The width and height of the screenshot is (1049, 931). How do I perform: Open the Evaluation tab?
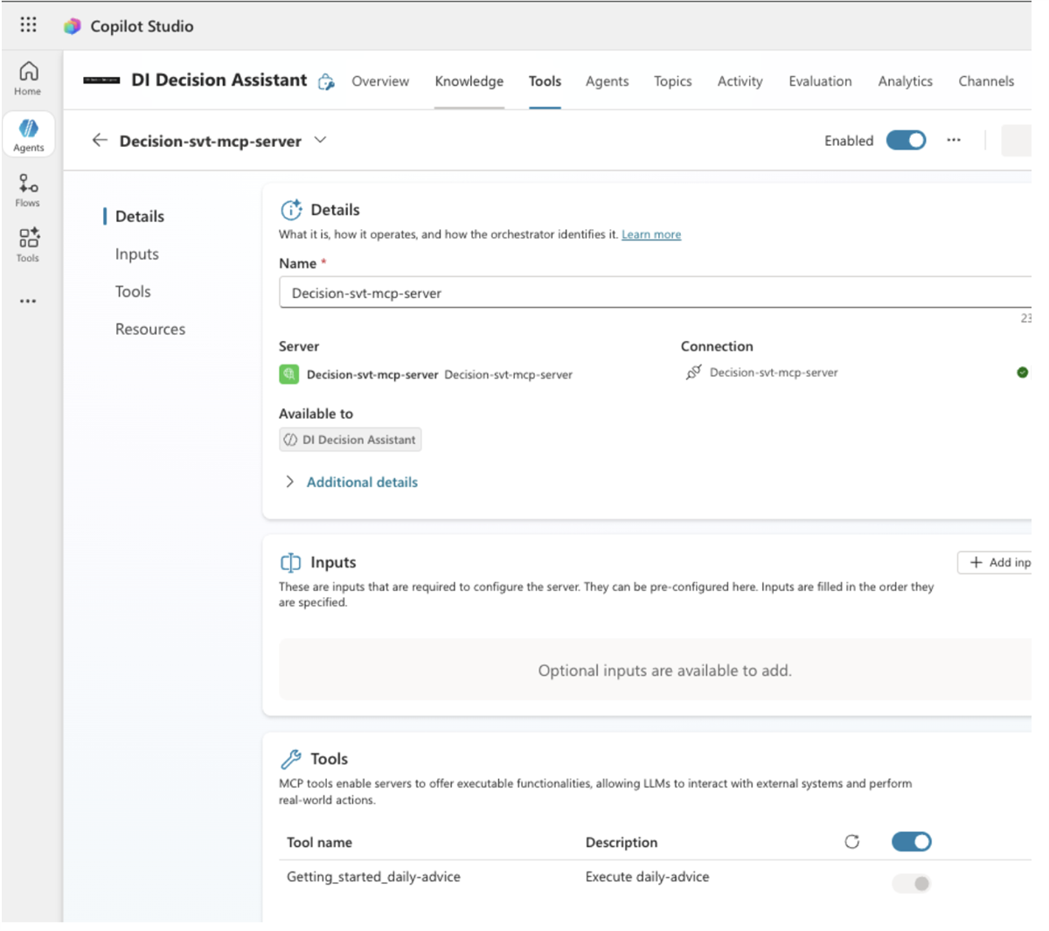point(820,81)
